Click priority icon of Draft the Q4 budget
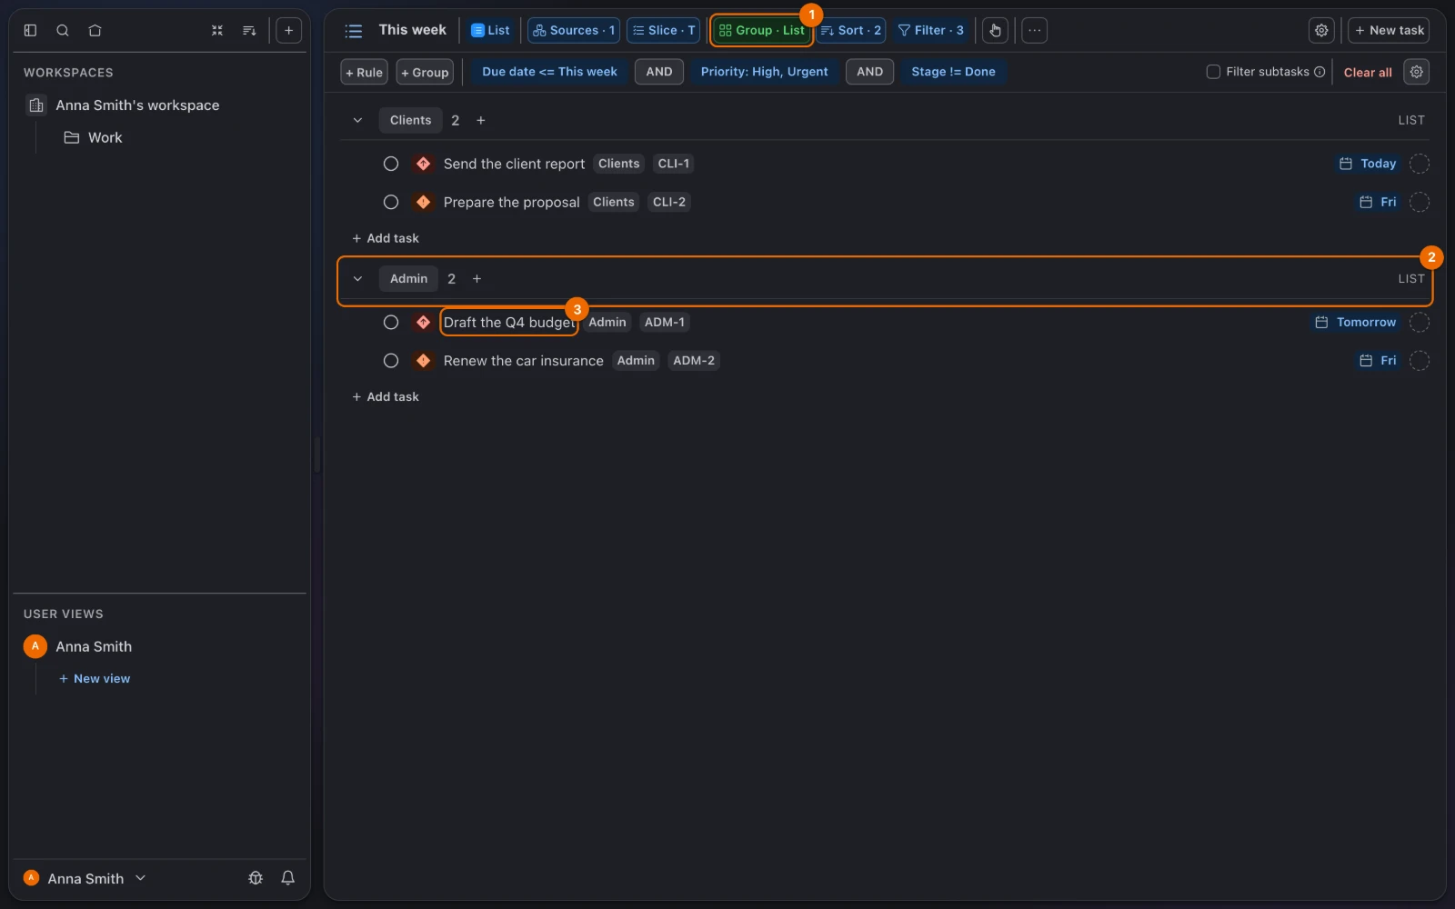The height and width of the screenshot is (909, 1455). 423,322
